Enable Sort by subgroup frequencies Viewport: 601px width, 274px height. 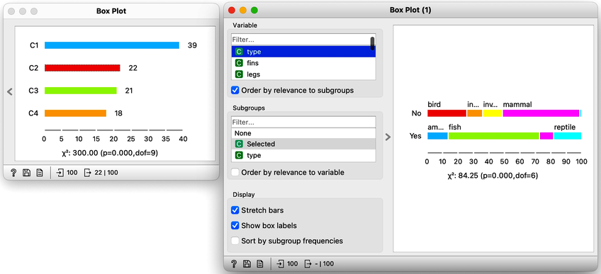click(235, 241)
